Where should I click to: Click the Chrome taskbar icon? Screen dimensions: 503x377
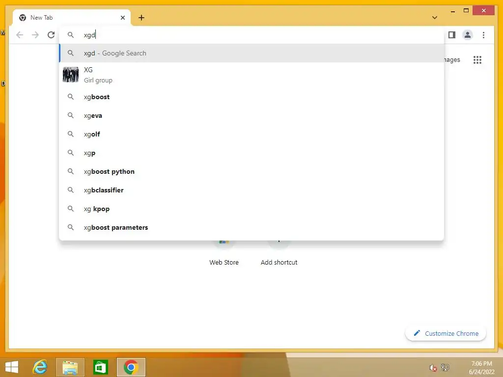pos(131,367)
